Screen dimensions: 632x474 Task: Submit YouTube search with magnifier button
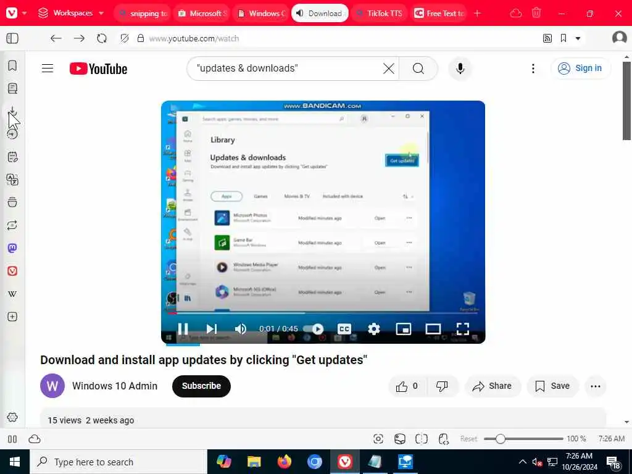click(x=418, y=69)
